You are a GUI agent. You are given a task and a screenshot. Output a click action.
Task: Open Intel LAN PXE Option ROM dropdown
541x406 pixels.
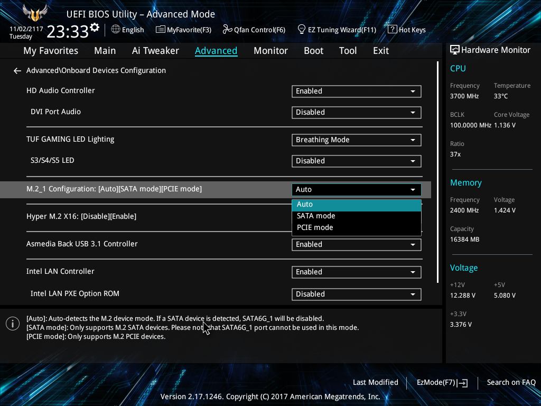pyautogui.click(x=357, y=294)
